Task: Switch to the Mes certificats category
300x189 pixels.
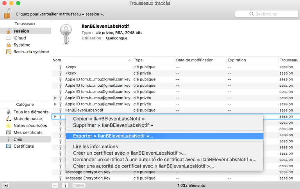Action: 29,132
